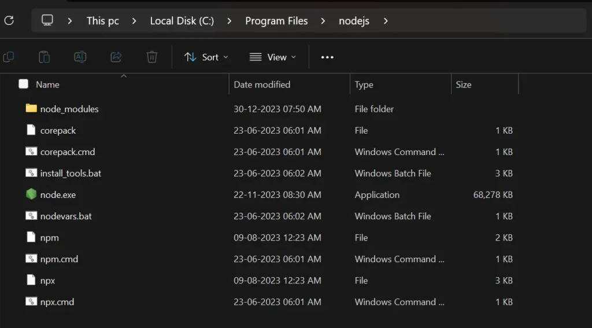Click the nodevars.bat file icon
592x328 pixels.
pyautogui.click(x=31, y=216)
